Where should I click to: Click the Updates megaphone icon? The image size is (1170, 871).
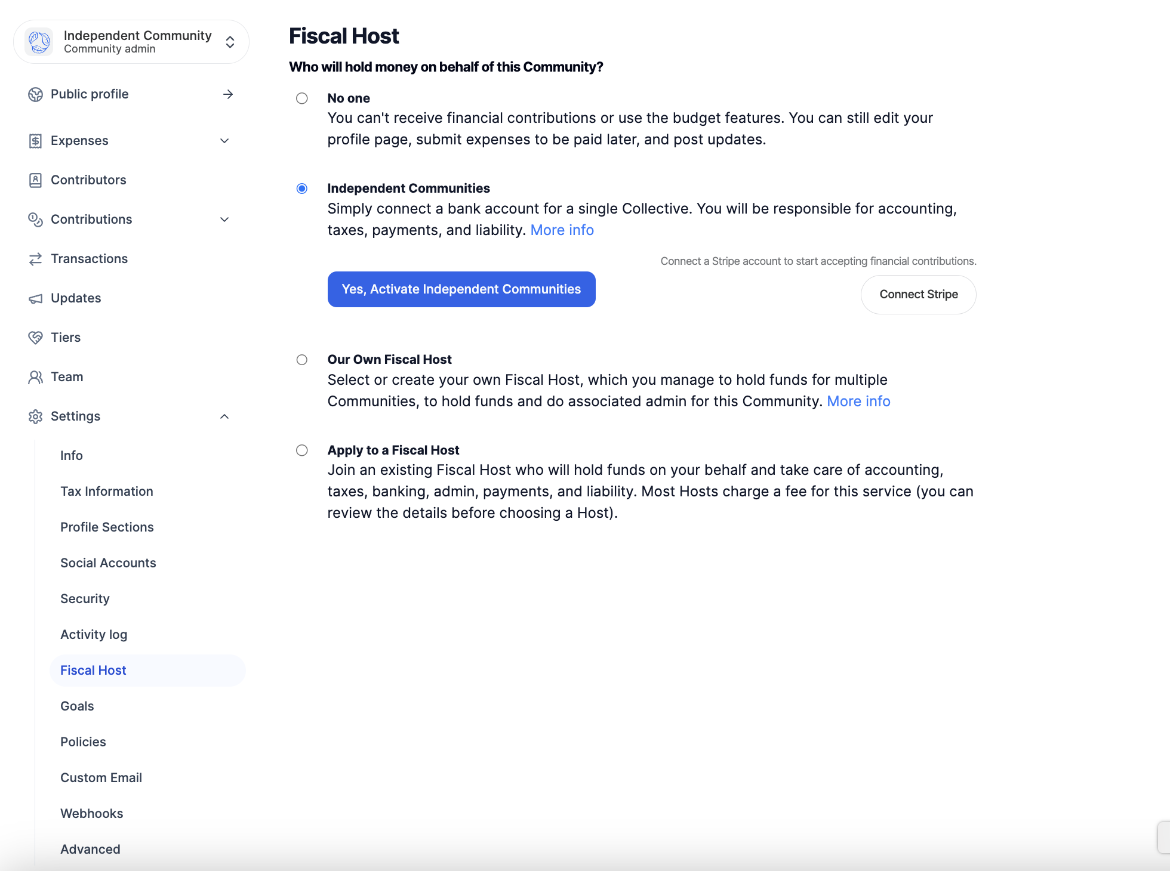click(x=35, y=298)
